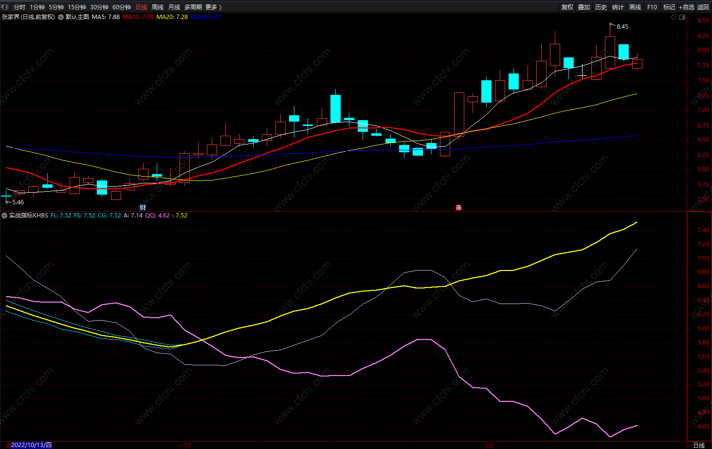Viewport: 712px width, 449px height.
Task: Click the 7.40 indicator axis label
Action: point(703,230)
